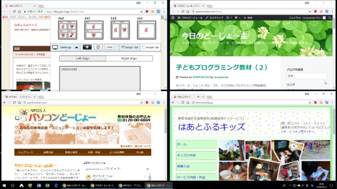Select the 2x2 window layout icon
The width and height of the screenshot is (337, 189).
(67, 30)
